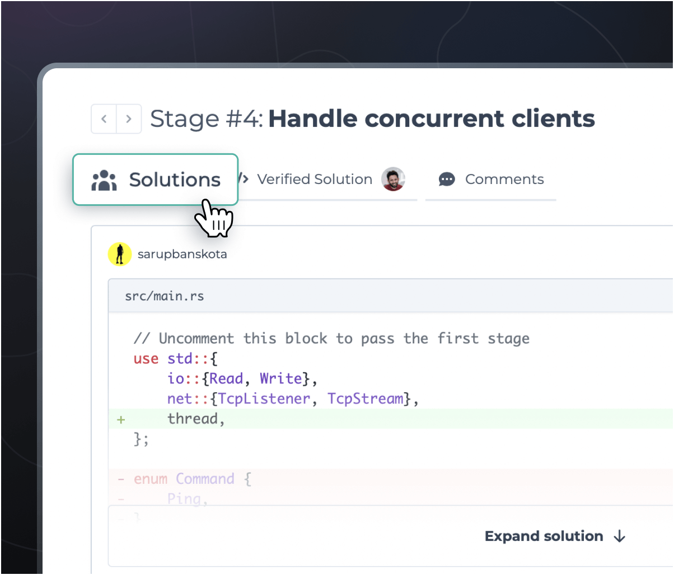The width and height of the screenshot is (674, 575).
Task: Switch to the Comments tab
Action: click(x=504, y=179)
